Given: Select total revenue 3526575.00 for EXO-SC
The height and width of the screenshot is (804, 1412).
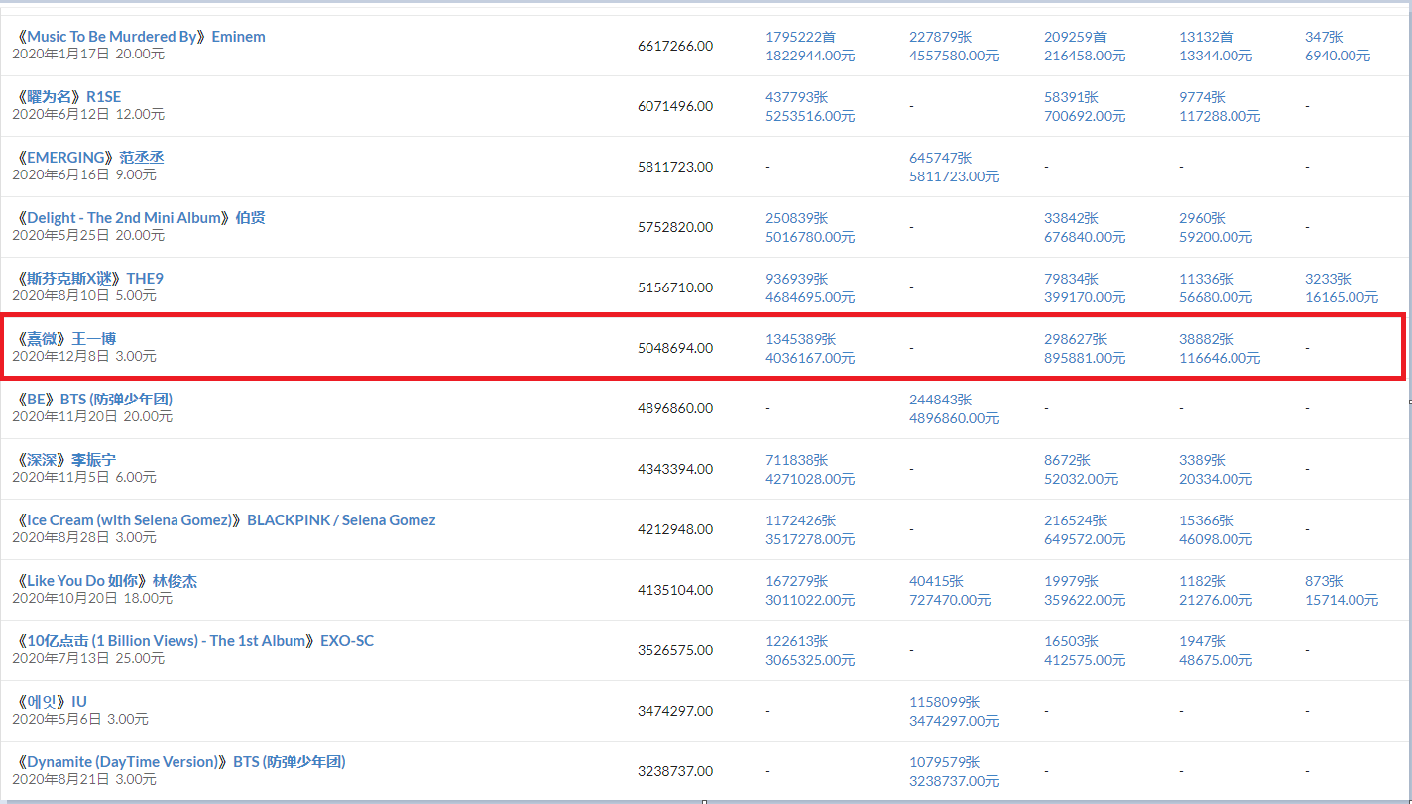Looking at the screenshot, I should click(x=675, y=651).
